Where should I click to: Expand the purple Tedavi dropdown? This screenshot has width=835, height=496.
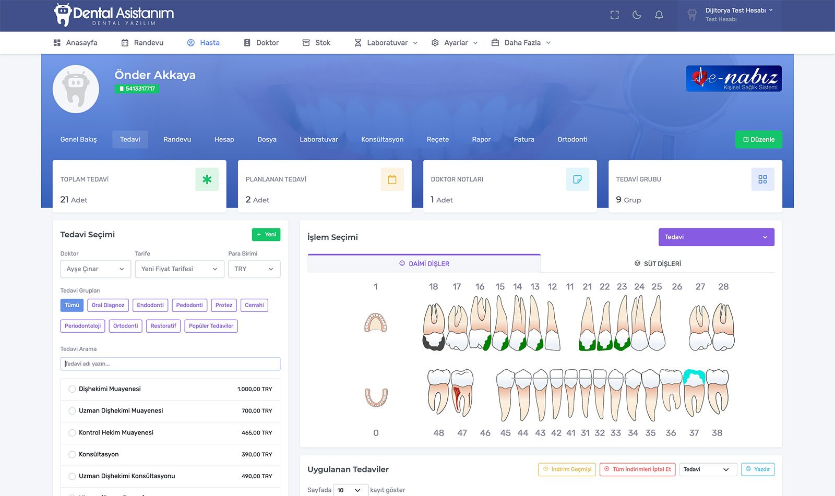point(716,237)
